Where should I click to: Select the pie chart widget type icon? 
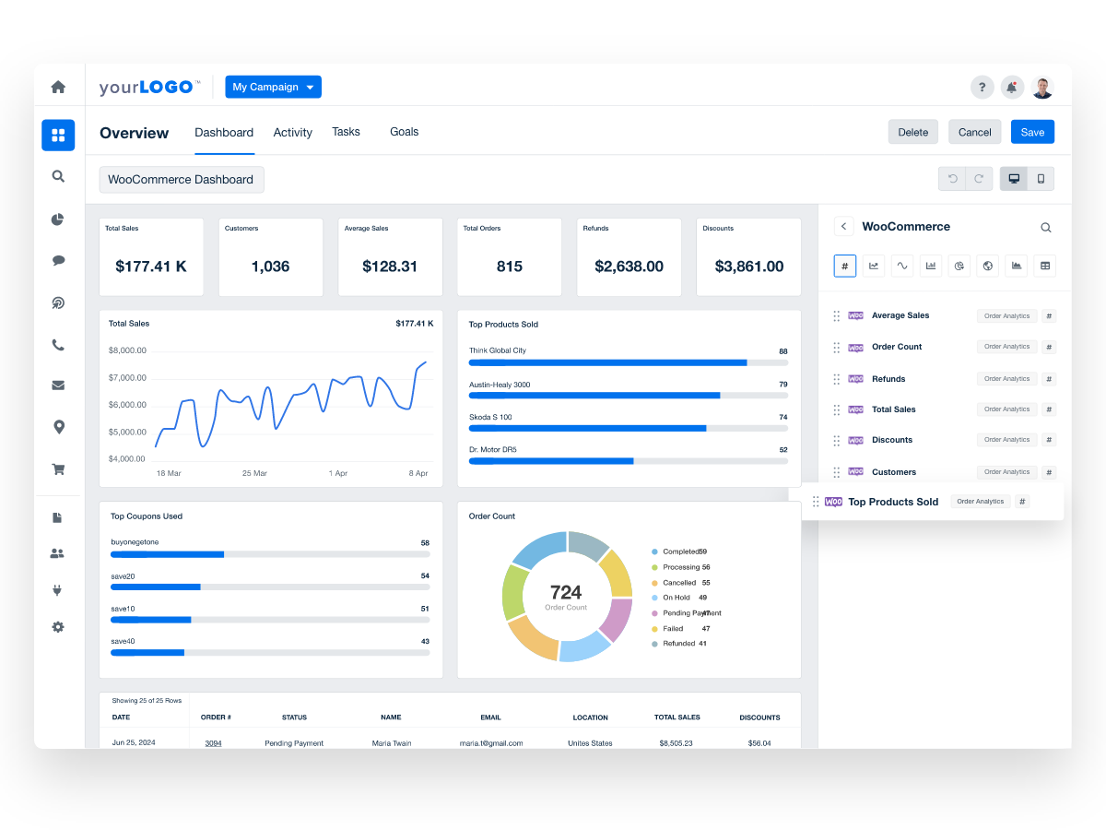(959, 266)
